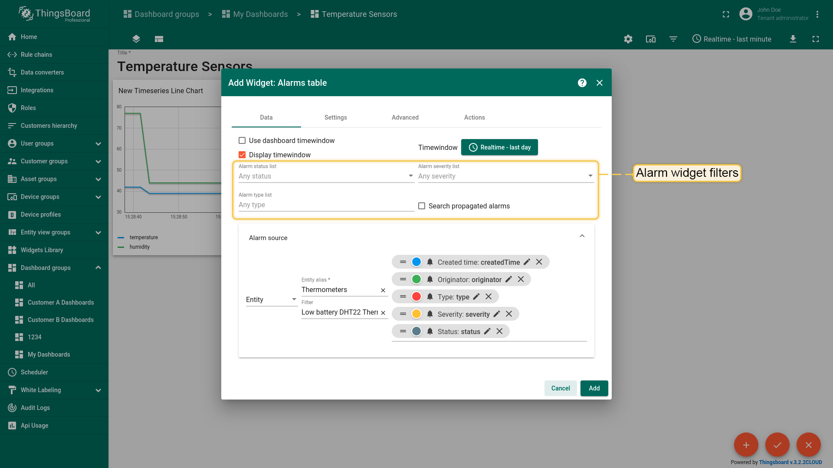Open dashboard settings gear
The width and height of the screenshot is (833, 468).
point(628,39)
